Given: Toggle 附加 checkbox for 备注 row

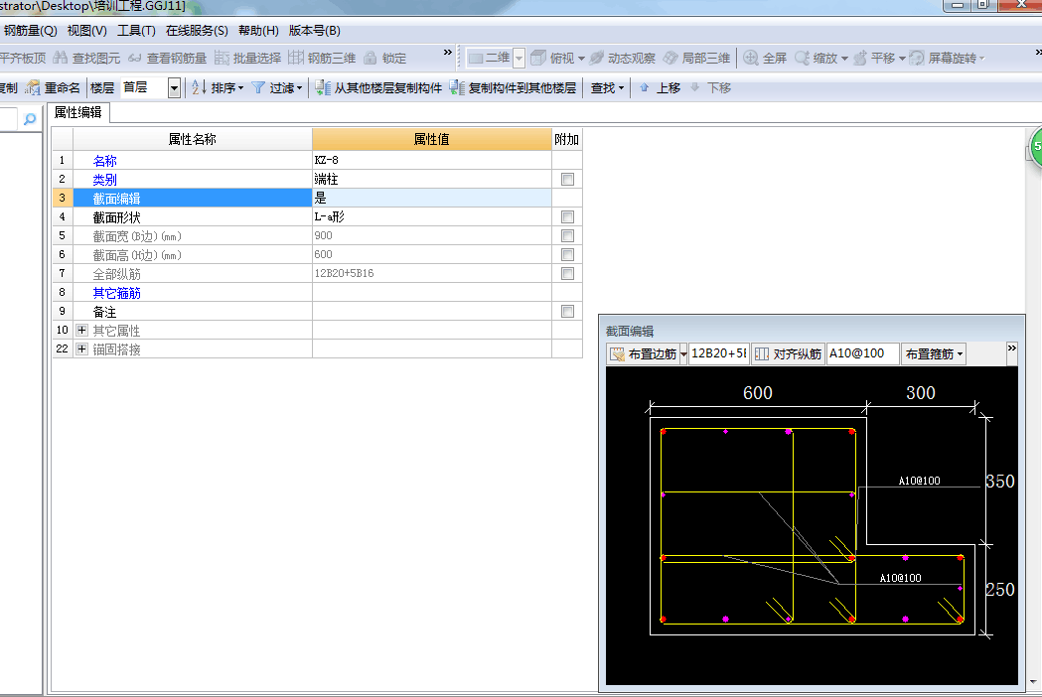Looking at the screenshot, I should point(567,311).
